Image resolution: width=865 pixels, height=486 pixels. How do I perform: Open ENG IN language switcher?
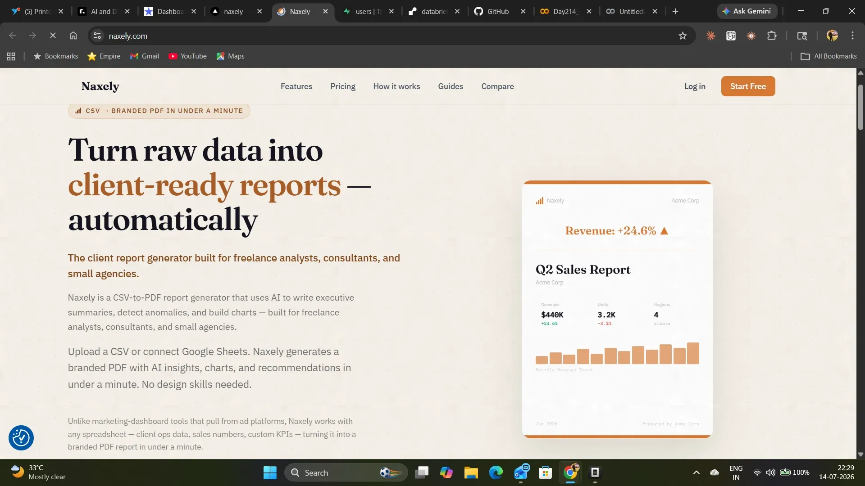pos(736,472)
